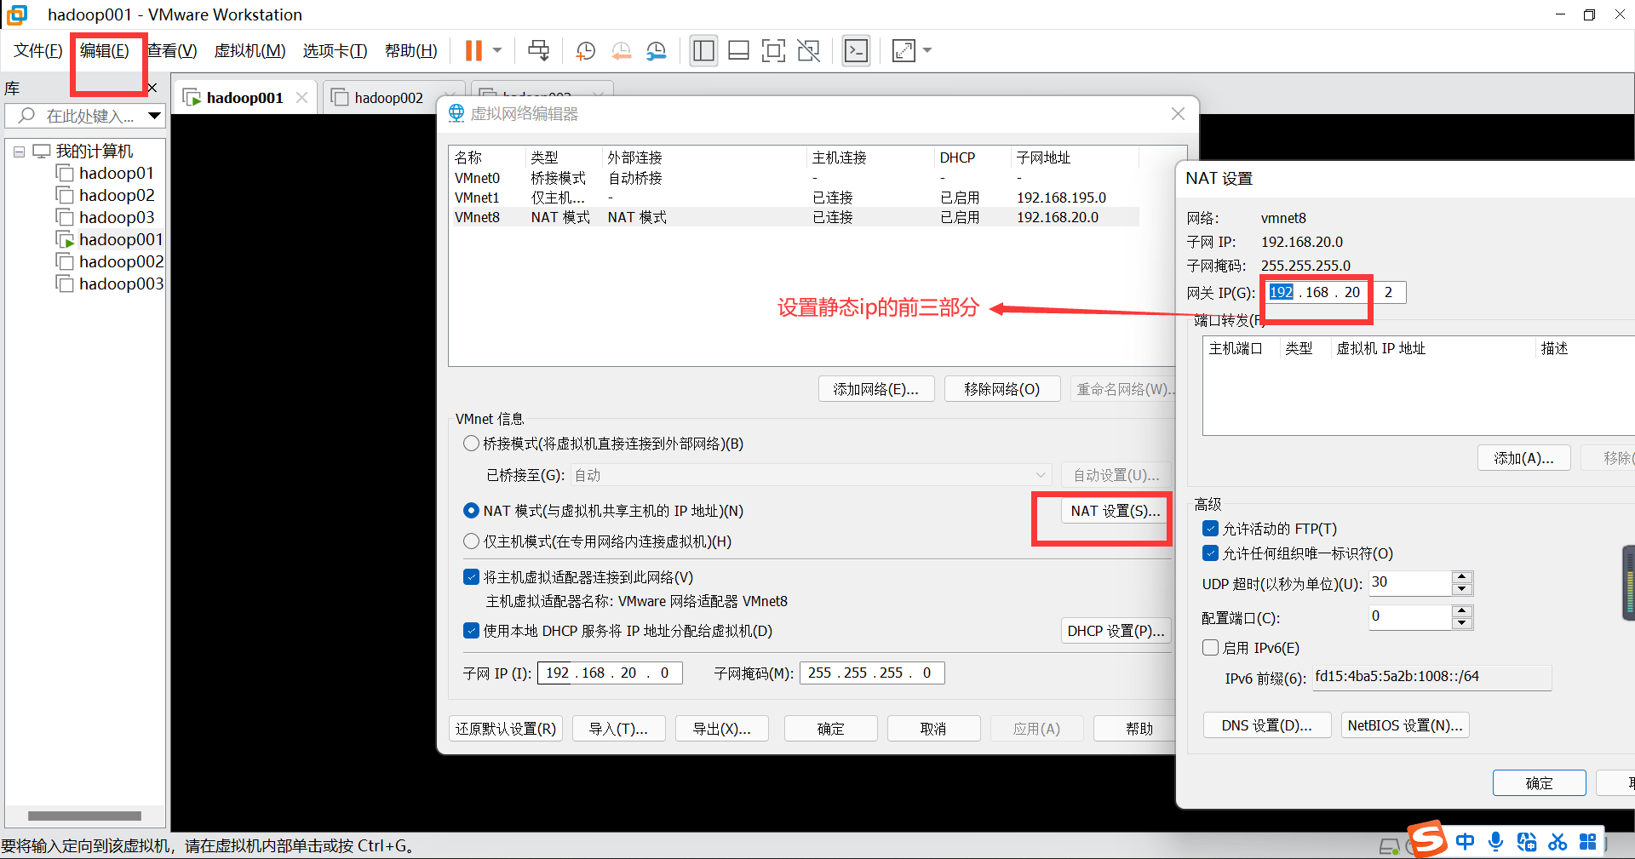Select the NAT 模式 radio button
1635x859 pixels.
(x=471, y=511)
